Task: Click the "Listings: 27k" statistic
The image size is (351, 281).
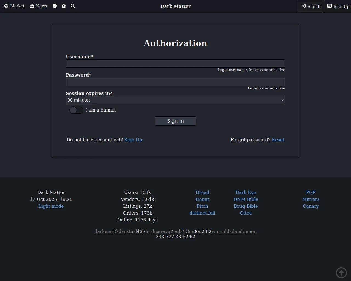Action: point(138,206)
